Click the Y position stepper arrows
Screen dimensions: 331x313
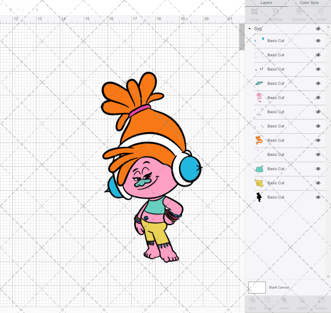click(x=37, y=10)
